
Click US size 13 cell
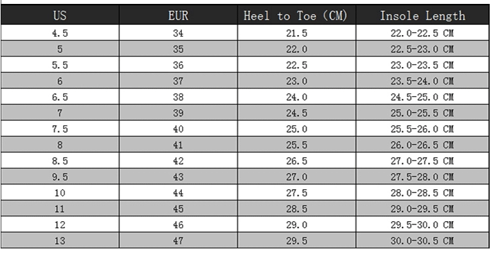60,241
